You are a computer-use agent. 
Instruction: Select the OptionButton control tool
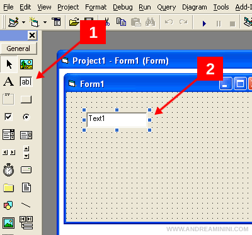[x=26, y=117]
